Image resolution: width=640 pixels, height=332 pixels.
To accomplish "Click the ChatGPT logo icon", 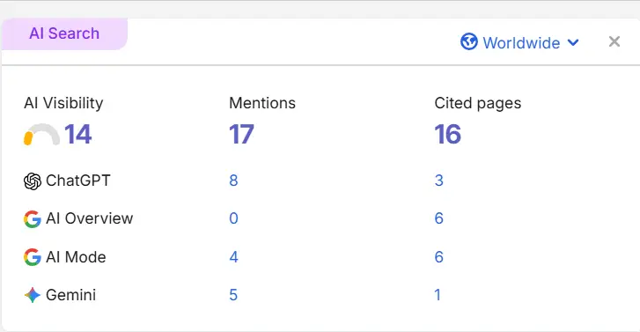I will pos(33,181).
